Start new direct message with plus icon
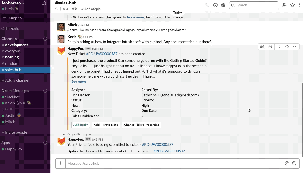This screenshot has width=303, height=173. click(x=45, y=91)
